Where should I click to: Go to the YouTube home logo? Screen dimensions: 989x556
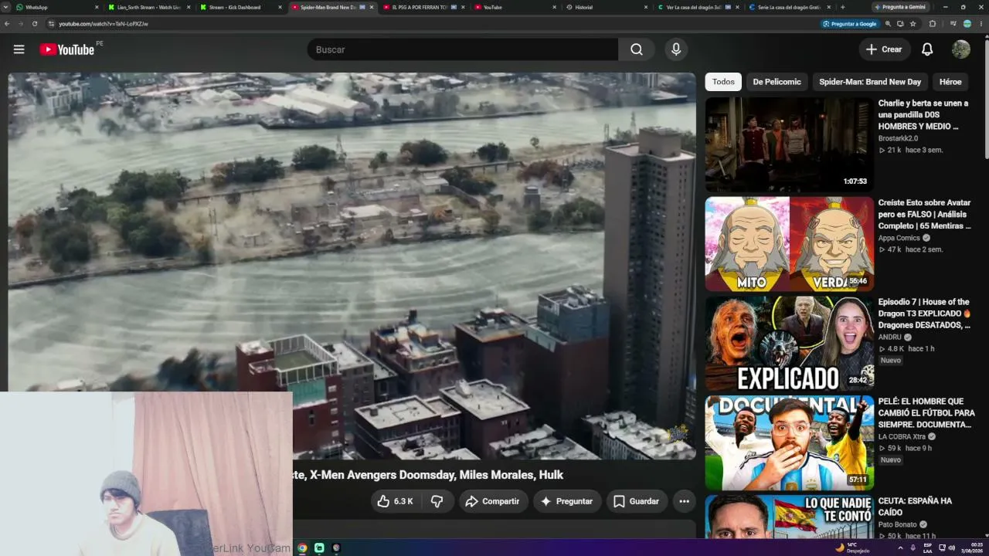tap(67, 49)
